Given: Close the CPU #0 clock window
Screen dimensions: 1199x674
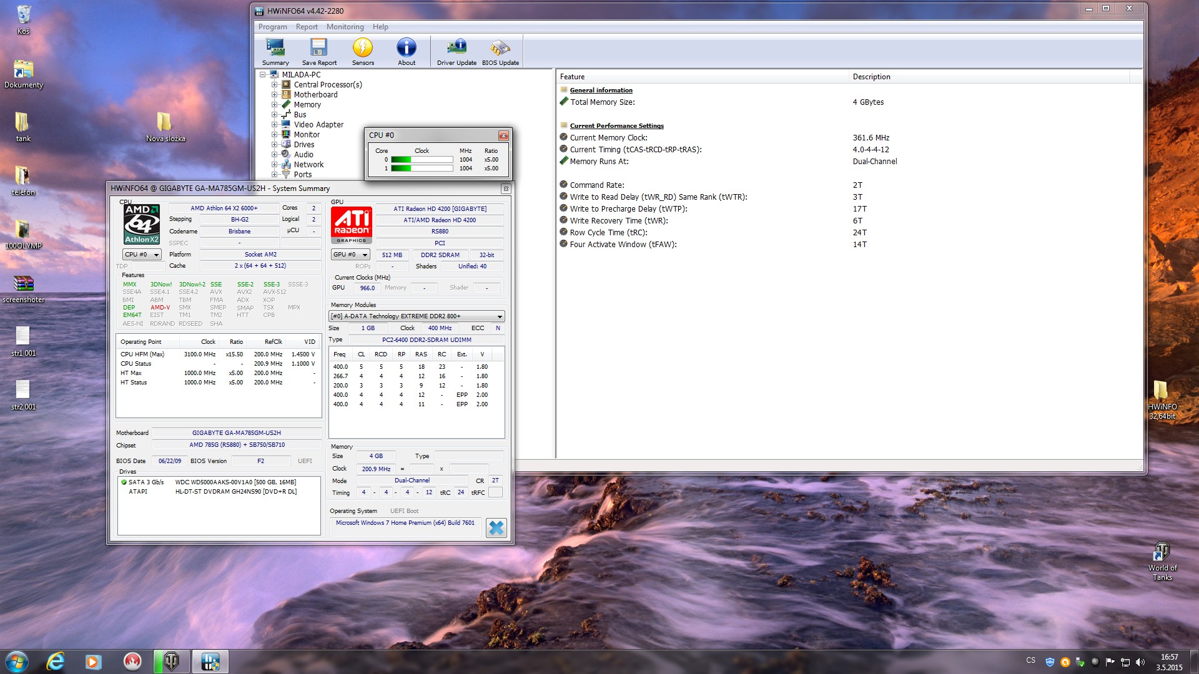Looking at the screenshot, I should (503, 135).
